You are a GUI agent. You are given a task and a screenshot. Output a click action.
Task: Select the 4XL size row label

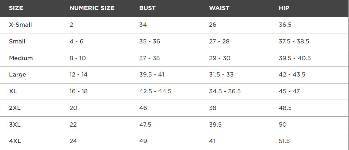[x=15, y=141]
